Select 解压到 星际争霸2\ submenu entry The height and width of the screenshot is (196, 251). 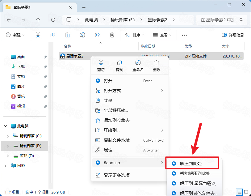pyautogui.click(x=194, y=183)
